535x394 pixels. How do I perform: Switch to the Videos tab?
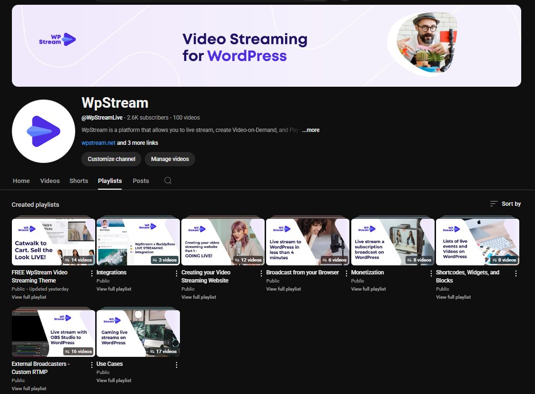click(50, 181)
